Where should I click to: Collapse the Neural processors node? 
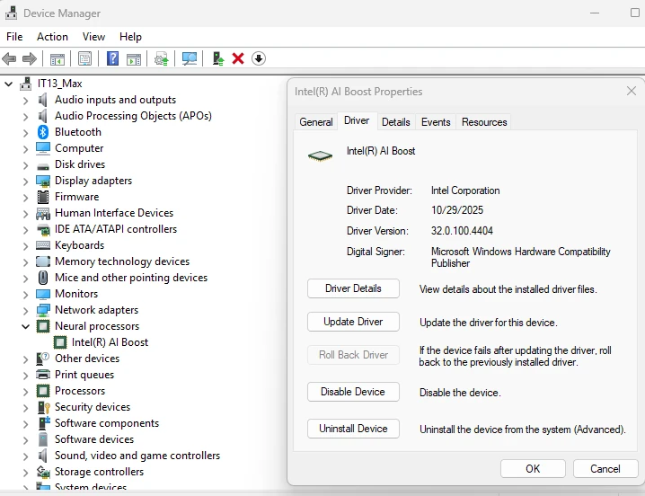click(25, 326)
